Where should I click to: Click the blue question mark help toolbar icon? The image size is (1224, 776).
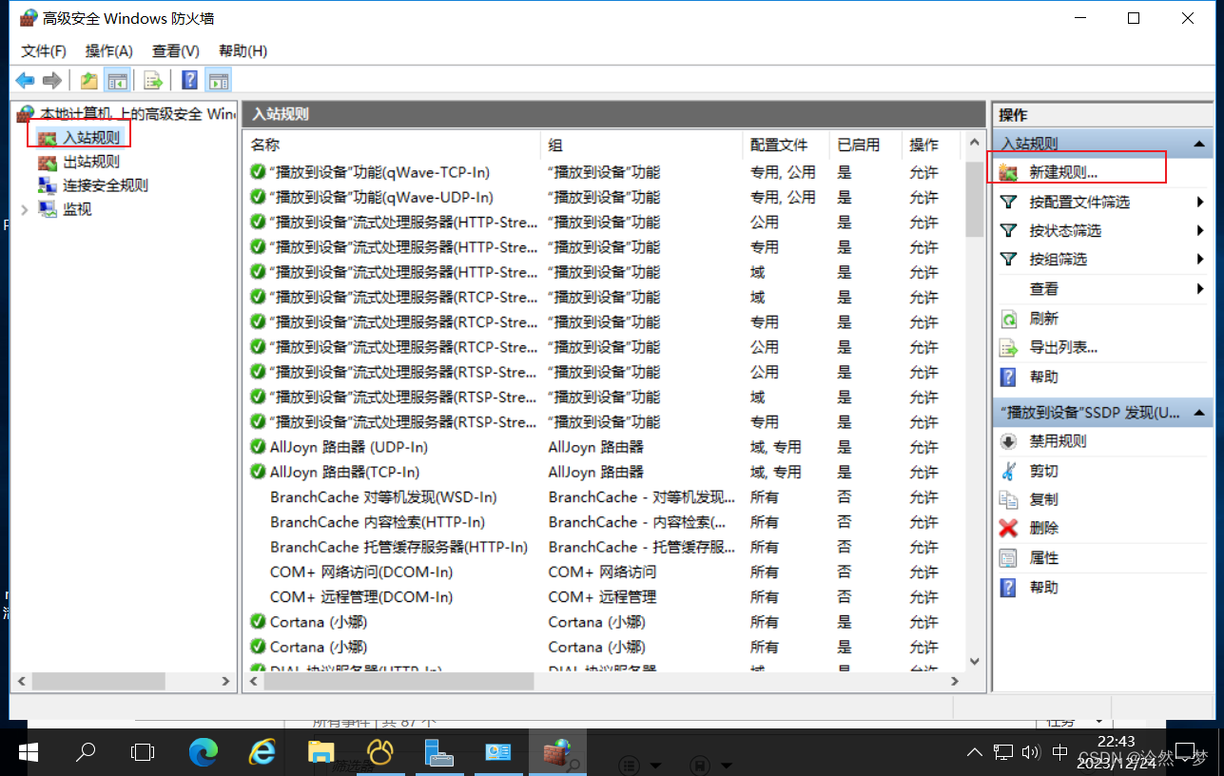click(188, 80)
